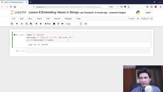Open the View menu
The height and width of the screenshot is (92, 163).
[x=30, y=19]
